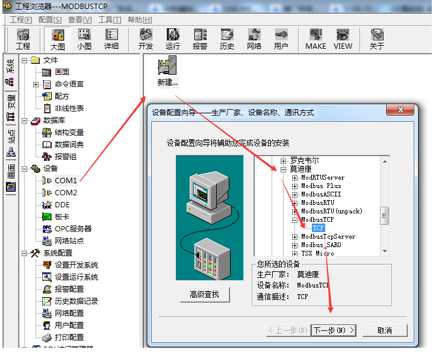436x352 pixels.
Task: Expand the 命令语言 tree node
Action: (x=36, y=84)
